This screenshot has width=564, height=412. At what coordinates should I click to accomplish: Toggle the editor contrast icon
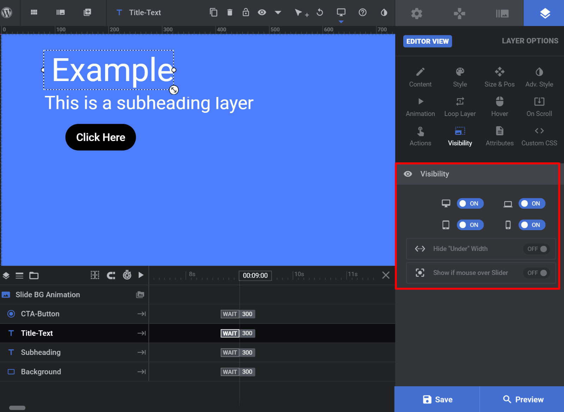click(384, 12)
